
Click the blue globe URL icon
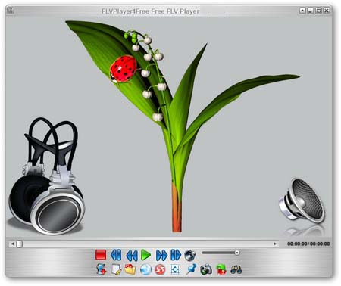(x=145, y=270)
